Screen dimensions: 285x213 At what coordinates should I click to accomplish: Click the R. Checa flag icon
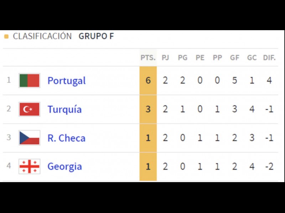tap(29, 138)
